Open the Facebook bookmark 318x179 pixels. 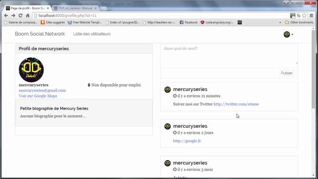pyautogui.click(x=188, y=22)
